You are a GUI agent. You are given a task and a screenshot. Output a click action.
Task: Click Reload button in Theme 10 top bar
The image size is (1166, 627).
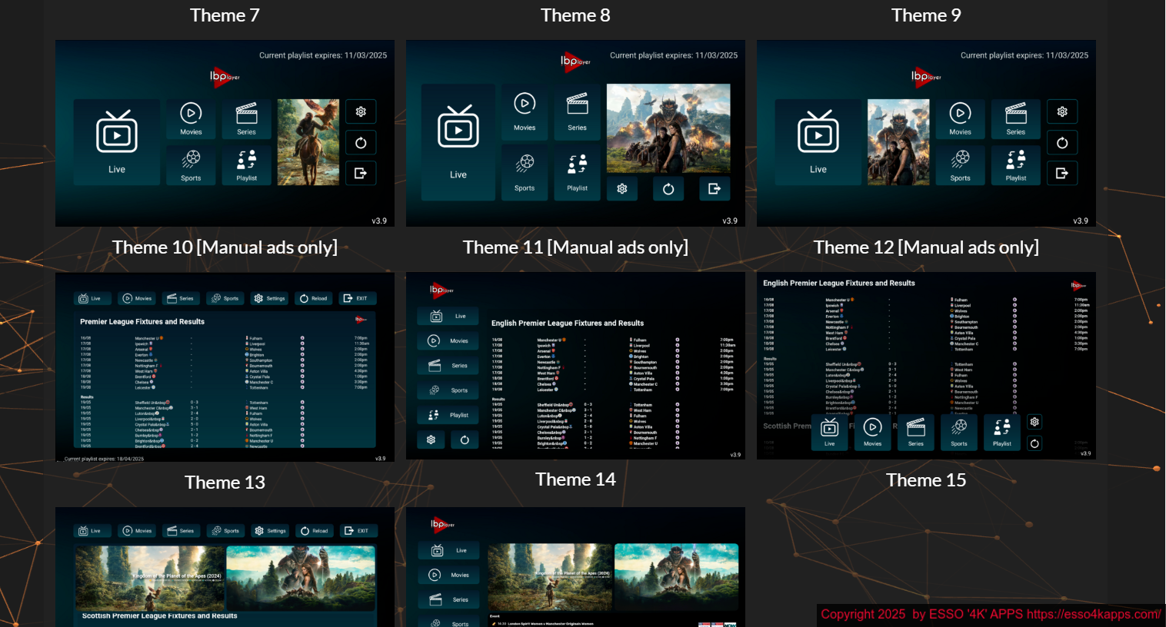(x=314, y=298)
